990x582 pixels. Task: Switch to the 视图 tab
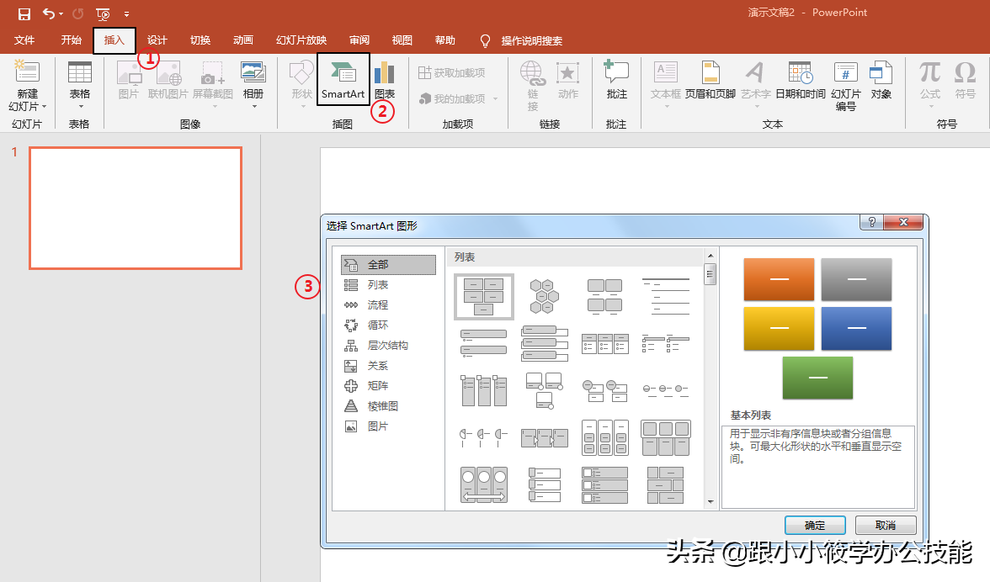[x=402, y=40]
